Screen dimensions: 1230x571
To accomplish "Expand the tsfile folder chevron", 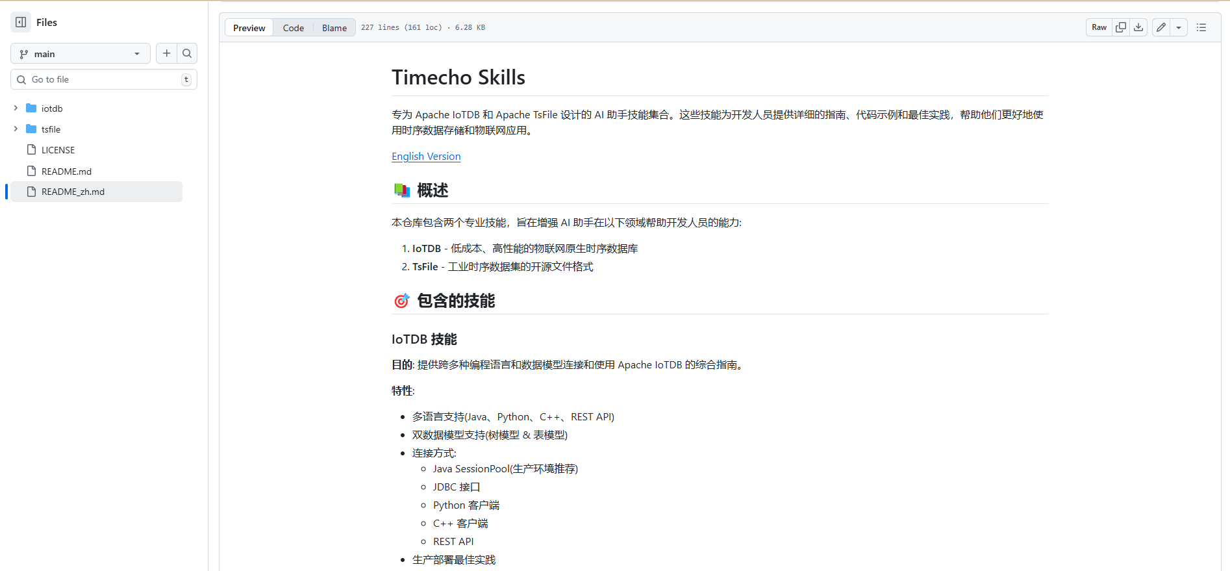I will 16,129.
